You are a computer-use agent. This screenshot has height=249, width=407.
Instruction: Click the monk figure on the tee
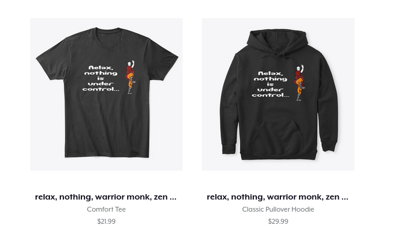point(131,77)
